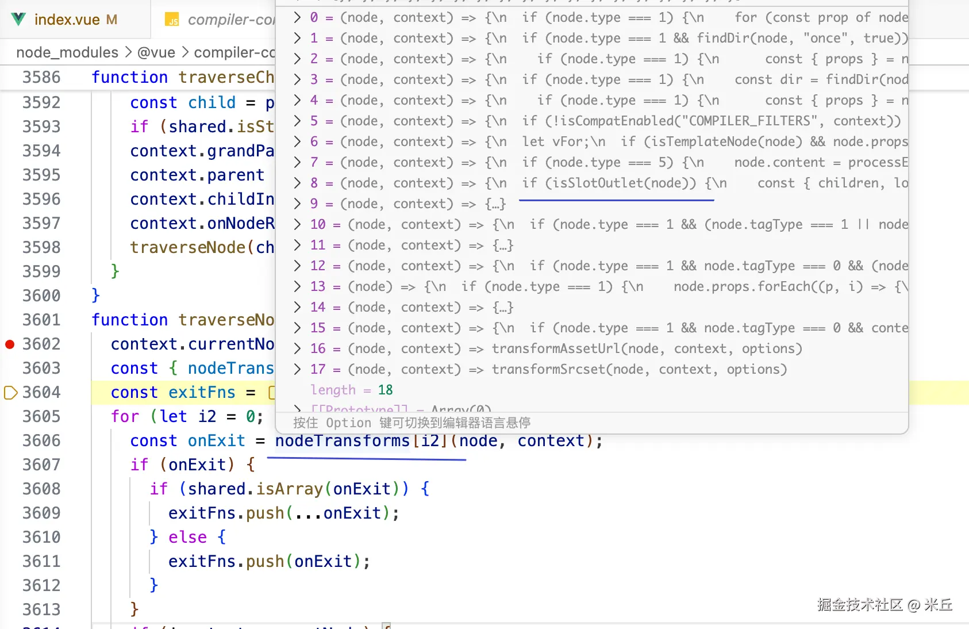Click nodeTransforms destructuring on line 3603
Screen dimensions: 969x629
coord(231,368)
